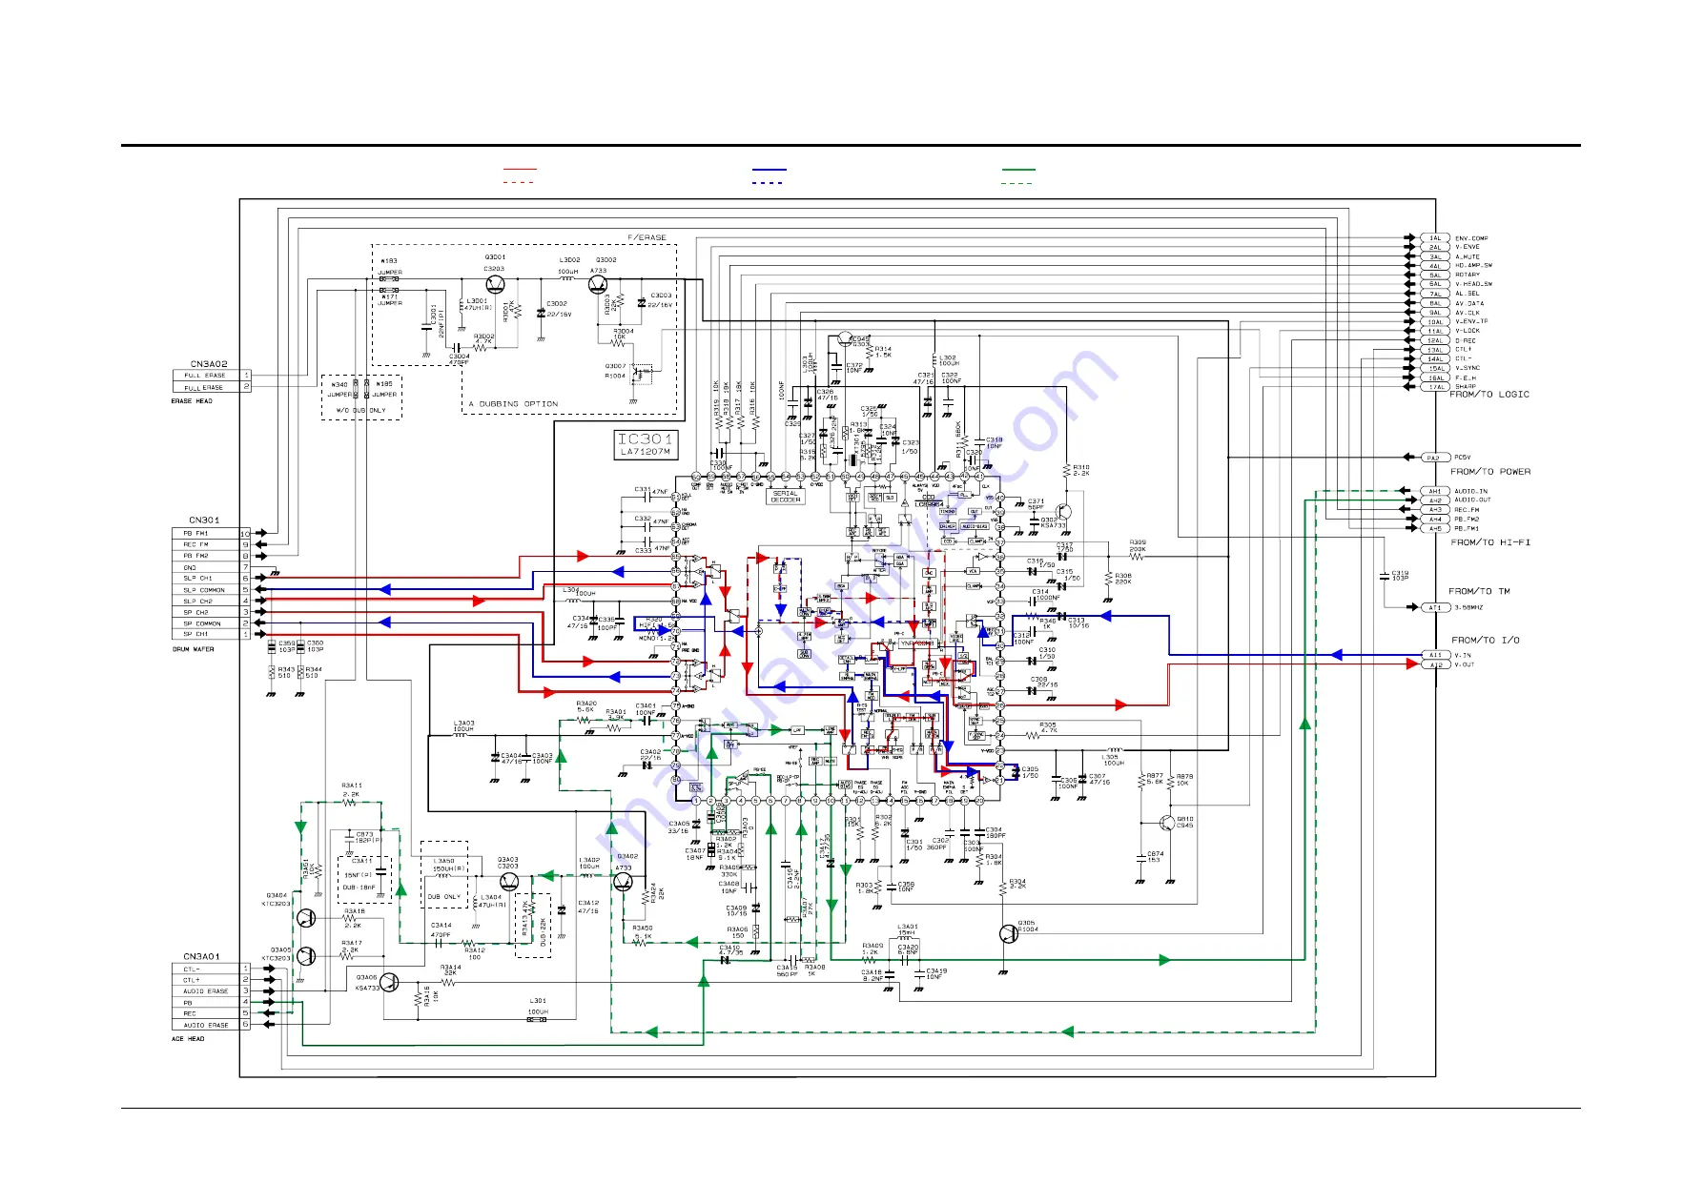
Task: Select the REC FM row in CN301
Action: tap(212, 544)
